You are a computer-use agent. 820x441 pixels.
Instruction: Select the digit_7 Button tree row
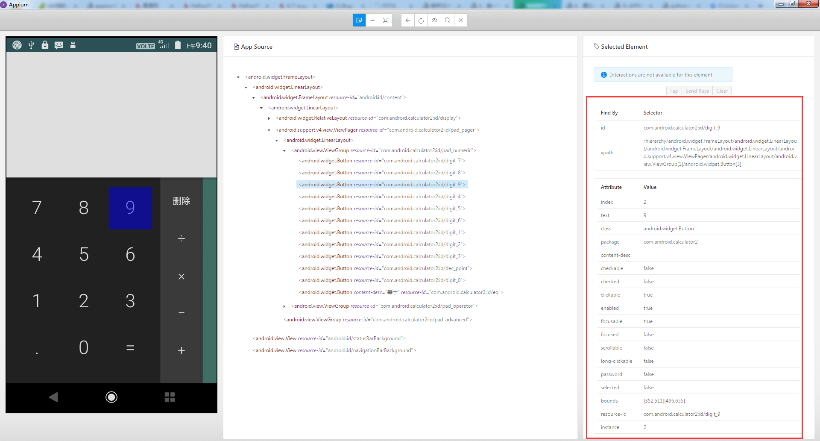pos(382,161)
